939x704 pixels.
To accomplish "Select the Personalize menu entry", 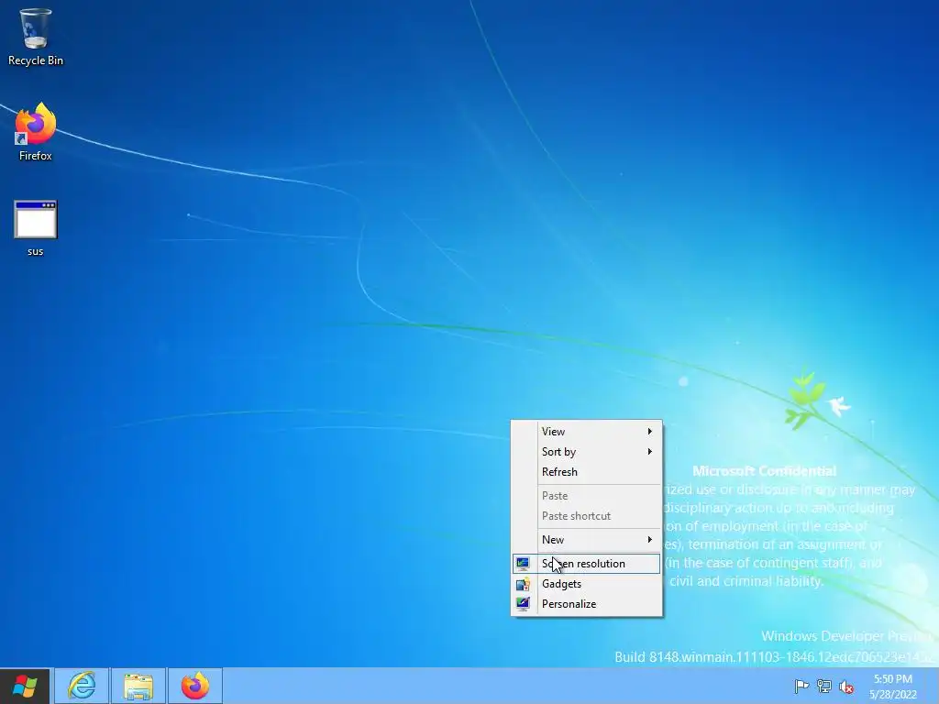I will [586, 603].
